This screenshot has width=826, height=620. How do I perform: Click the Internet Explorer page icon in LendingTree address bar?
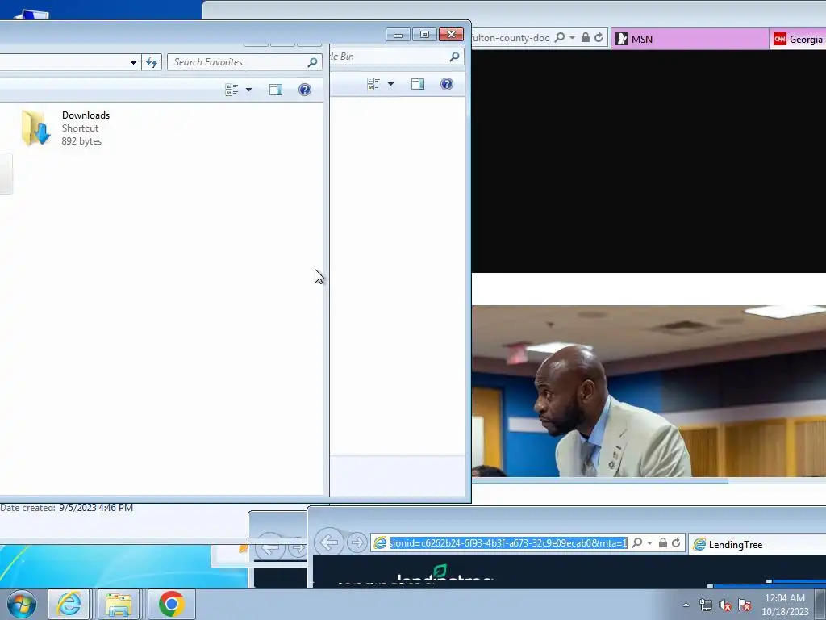coord(380,543)
